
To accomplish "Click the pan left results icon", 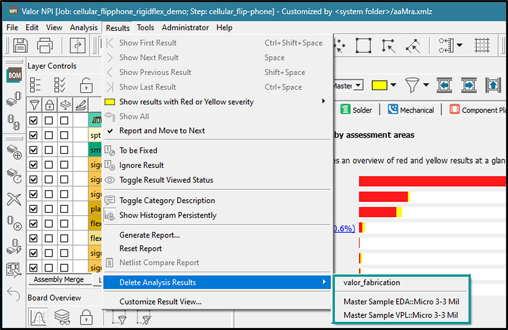I will pos(444,85).
